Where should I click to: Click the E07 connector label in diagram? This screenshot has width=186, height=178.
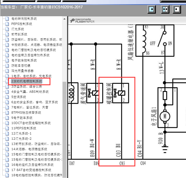(72, 164)
